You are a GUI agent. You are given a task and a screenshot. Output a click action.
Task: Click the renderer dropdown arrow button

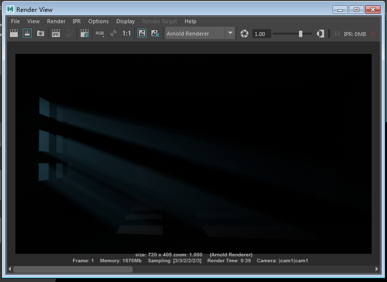click(x=230, y=34)
